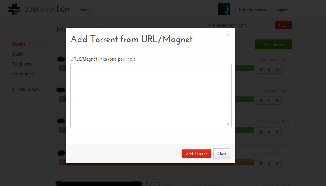Expand the green Add Torrent dropdown behind the dialog
This screenshot has height=186, width=326.
pyautogui.click(x=273, y=44)
